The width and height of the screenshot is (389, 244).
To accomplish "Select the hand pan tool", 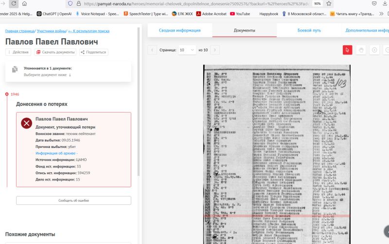I will pos(361,50).
